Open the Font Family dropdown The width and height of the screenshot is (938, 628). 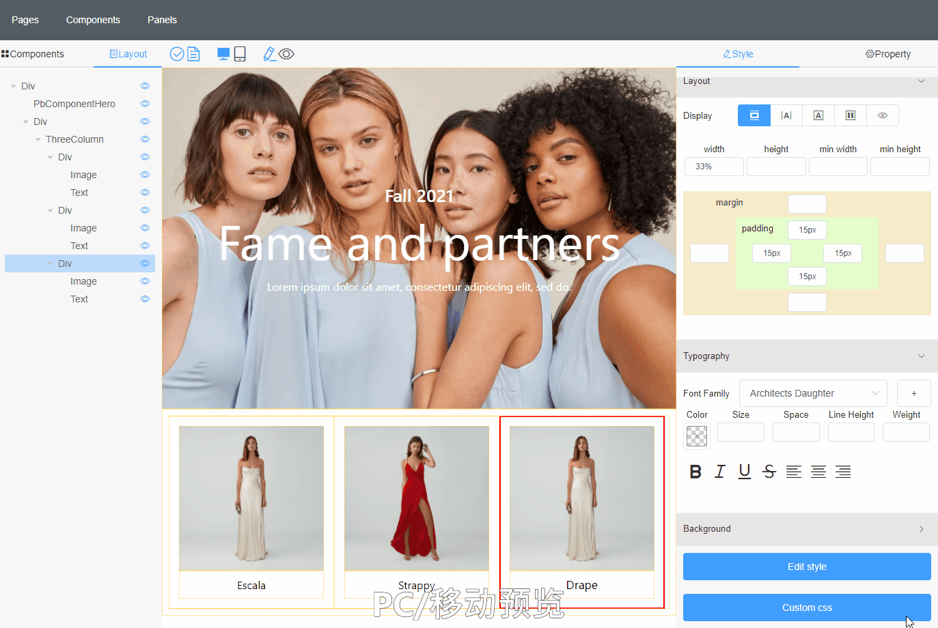point(813,393)
